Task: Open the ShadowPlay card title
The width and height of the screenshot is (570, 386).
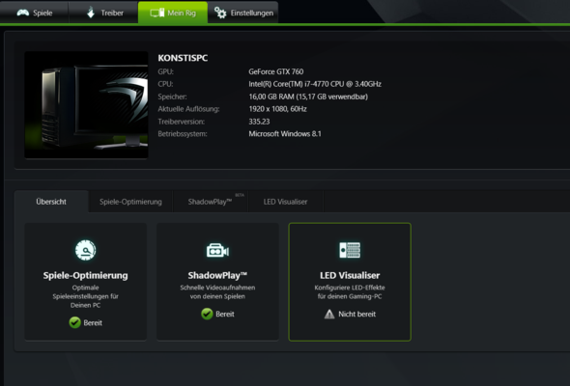Action: pos(217,275)
